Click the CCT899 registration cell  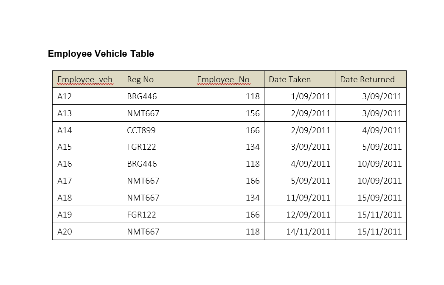tap(157, 130)
